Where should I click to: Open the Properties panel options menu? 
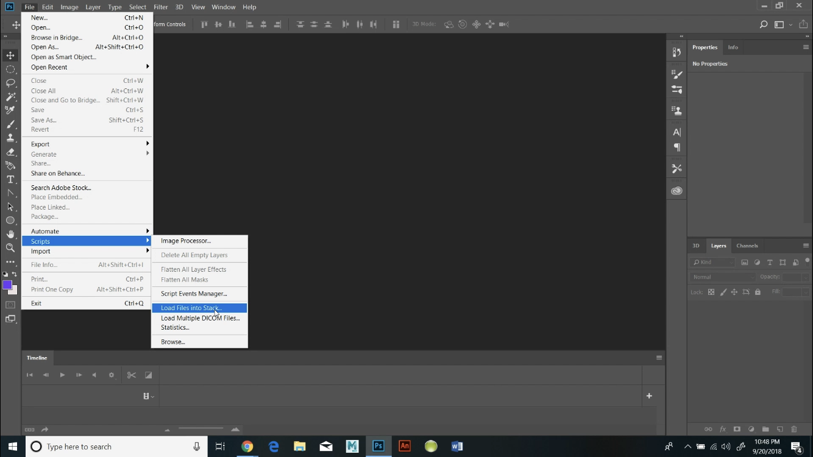[x=806, y=47]
